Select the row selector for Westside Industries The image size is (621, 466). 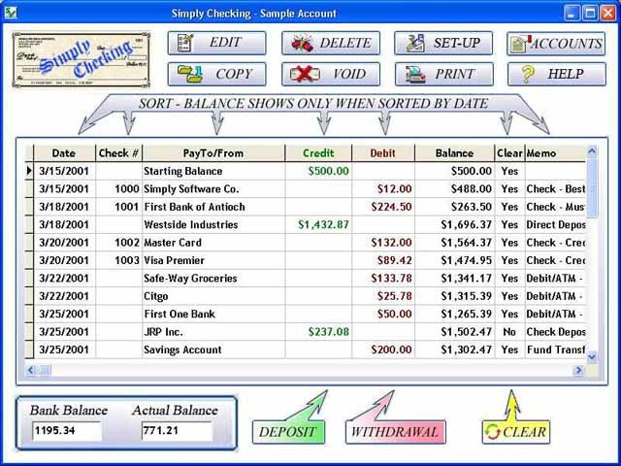tap(29, 224)
